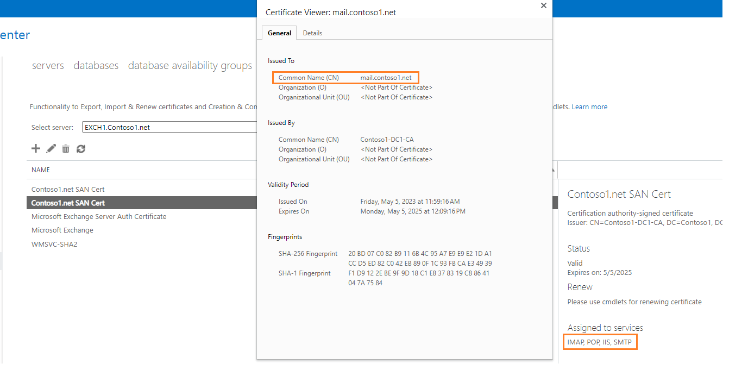This screenshot has height=376, width=748.
Task: Click the Certificate Viewer: mail.contoso1.net title
Action: click(331, 12)
